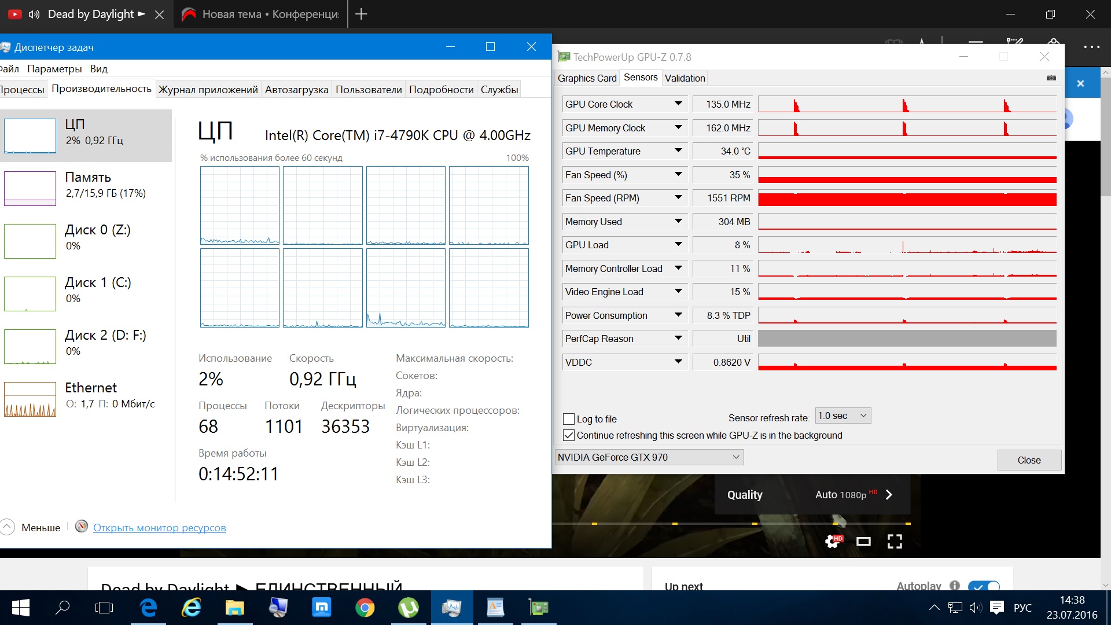Open the GPU Temperature sensor dropdown arrow
The width and height of the screenshot is (1111, 625).
tap(678, 150)
